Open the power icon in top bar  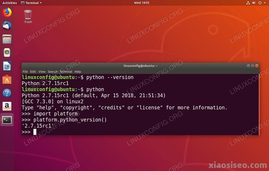click(260, 3)
